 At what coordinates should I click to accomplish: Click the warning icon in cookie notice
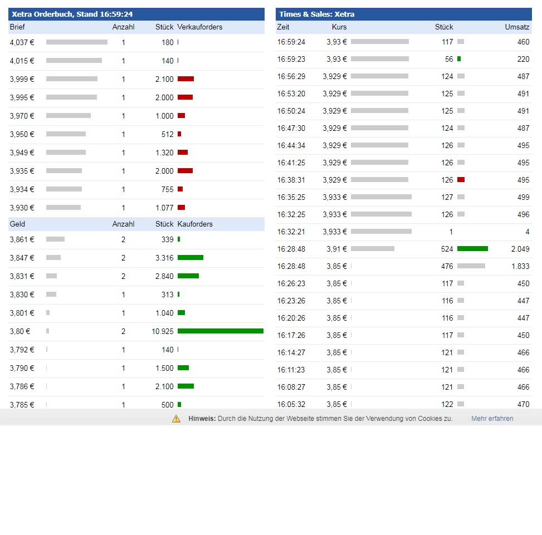pos(176,419)
